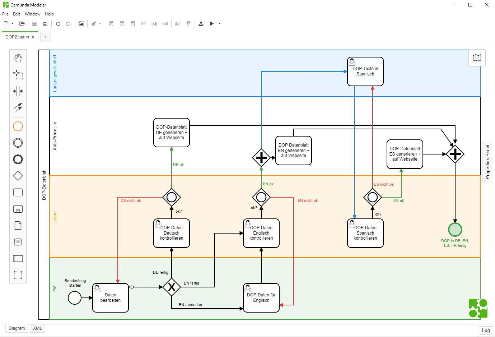The image size is (495, 337).
Task: Select DOP-Datenblatt ES generieren task
Action: pos(405,154)
